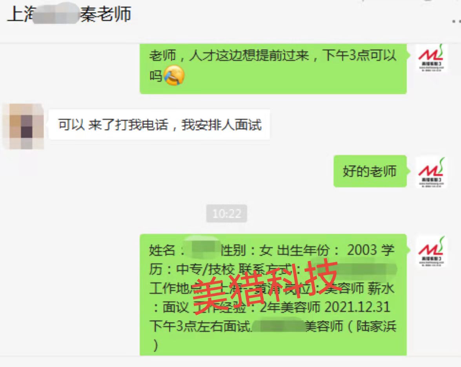
Task: Click the ML logo avatar beside 好的老师
Action: click(431, 172)
